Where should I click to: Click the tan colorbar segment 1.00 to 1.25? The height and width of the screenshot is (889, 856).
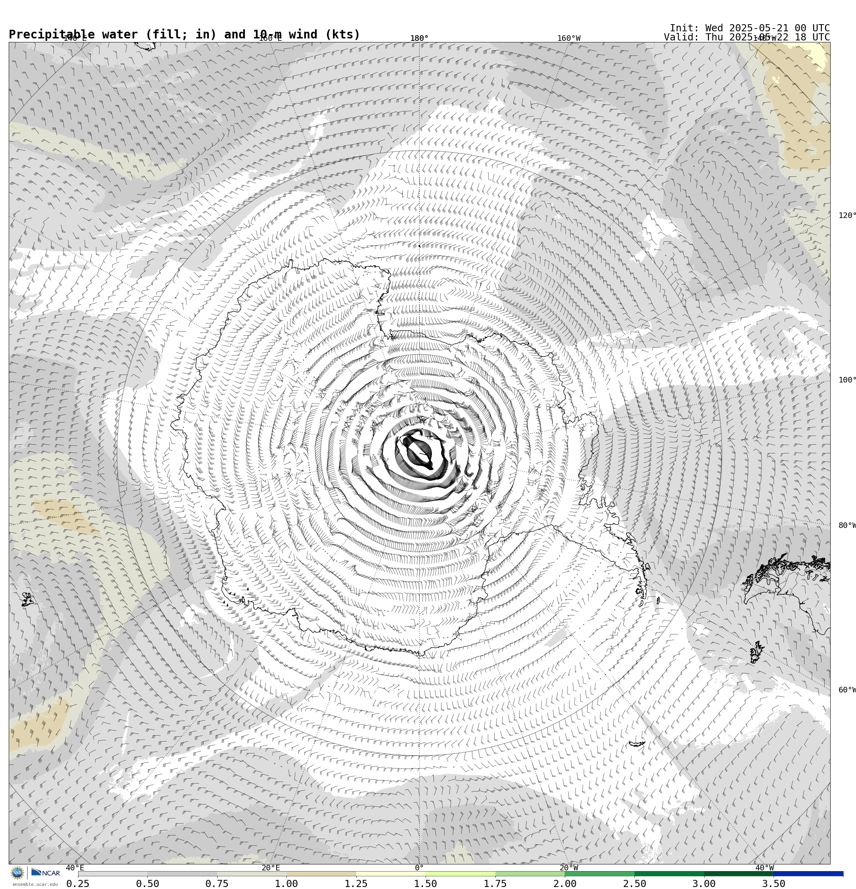[x=321, y=874]
